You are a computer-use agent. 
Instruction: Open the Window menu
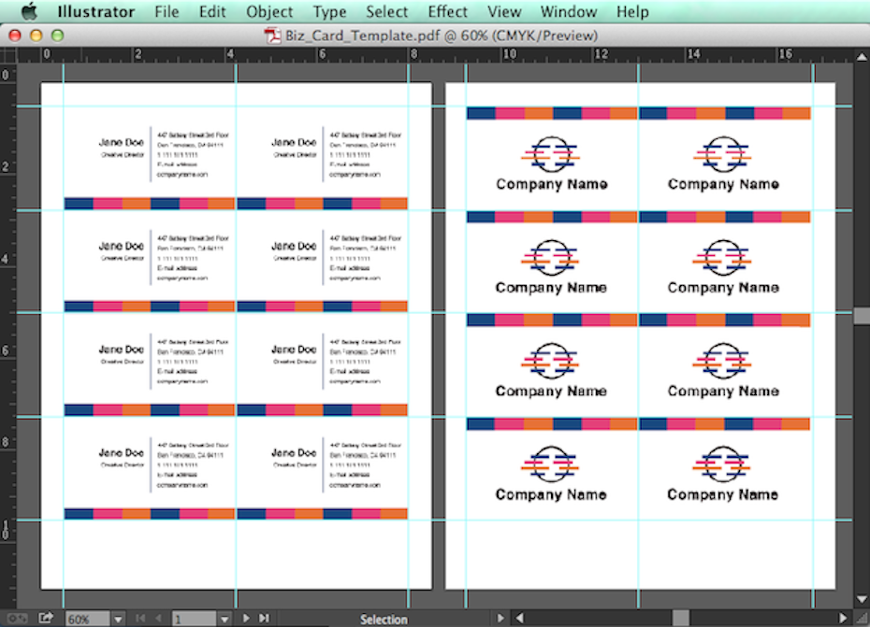[x=568, y=12]
